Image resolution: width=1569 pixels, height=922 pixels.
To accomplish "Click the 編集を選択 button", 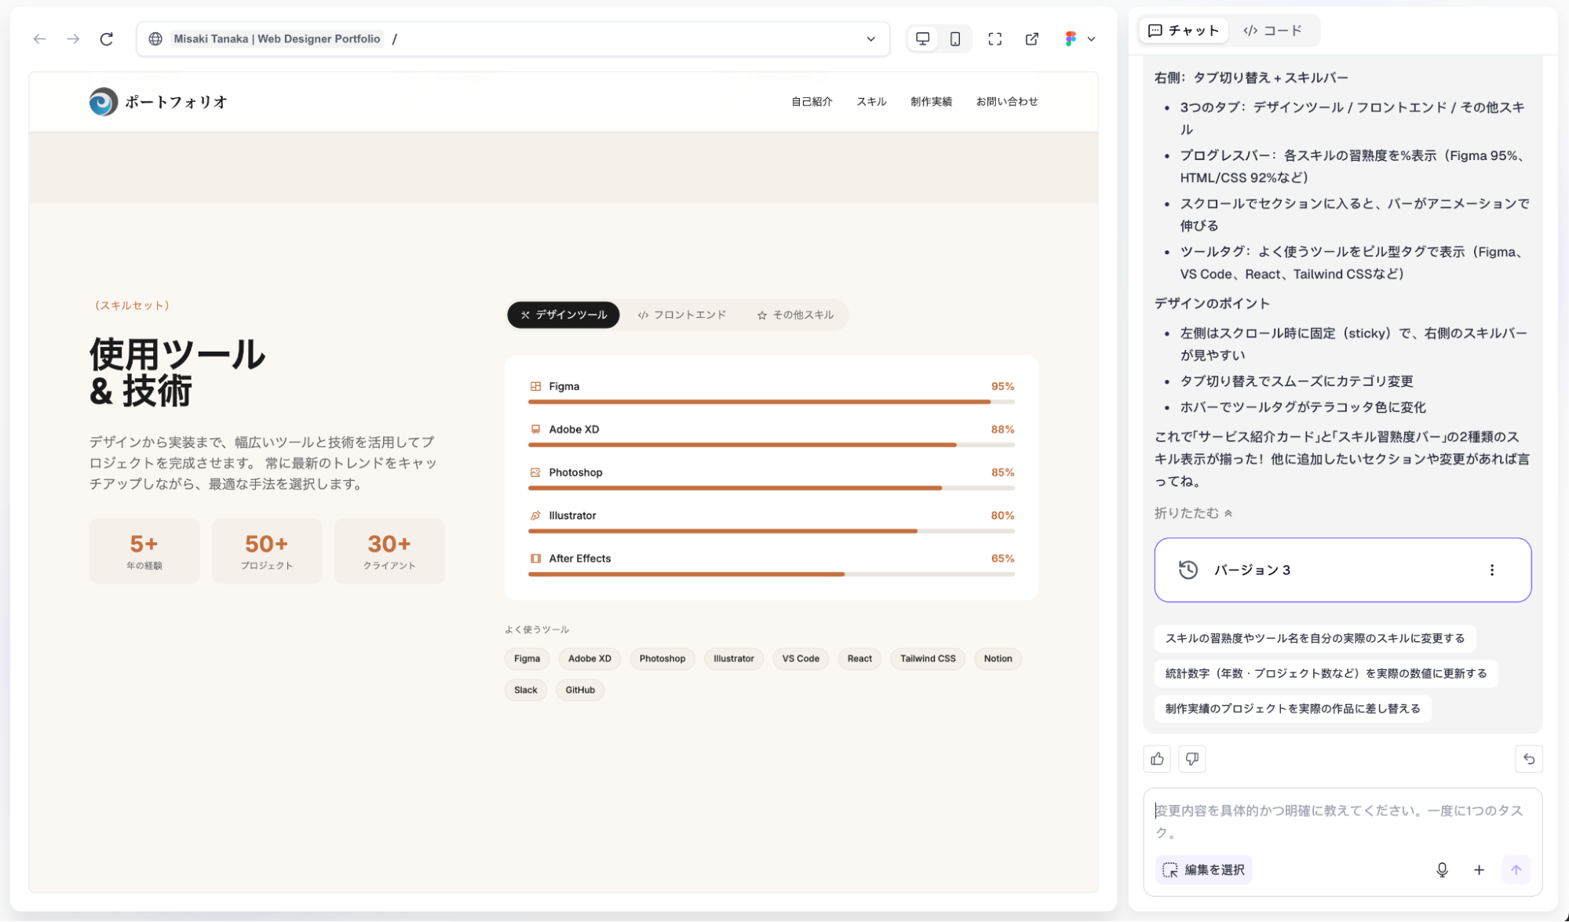I will pos(1203,869).
